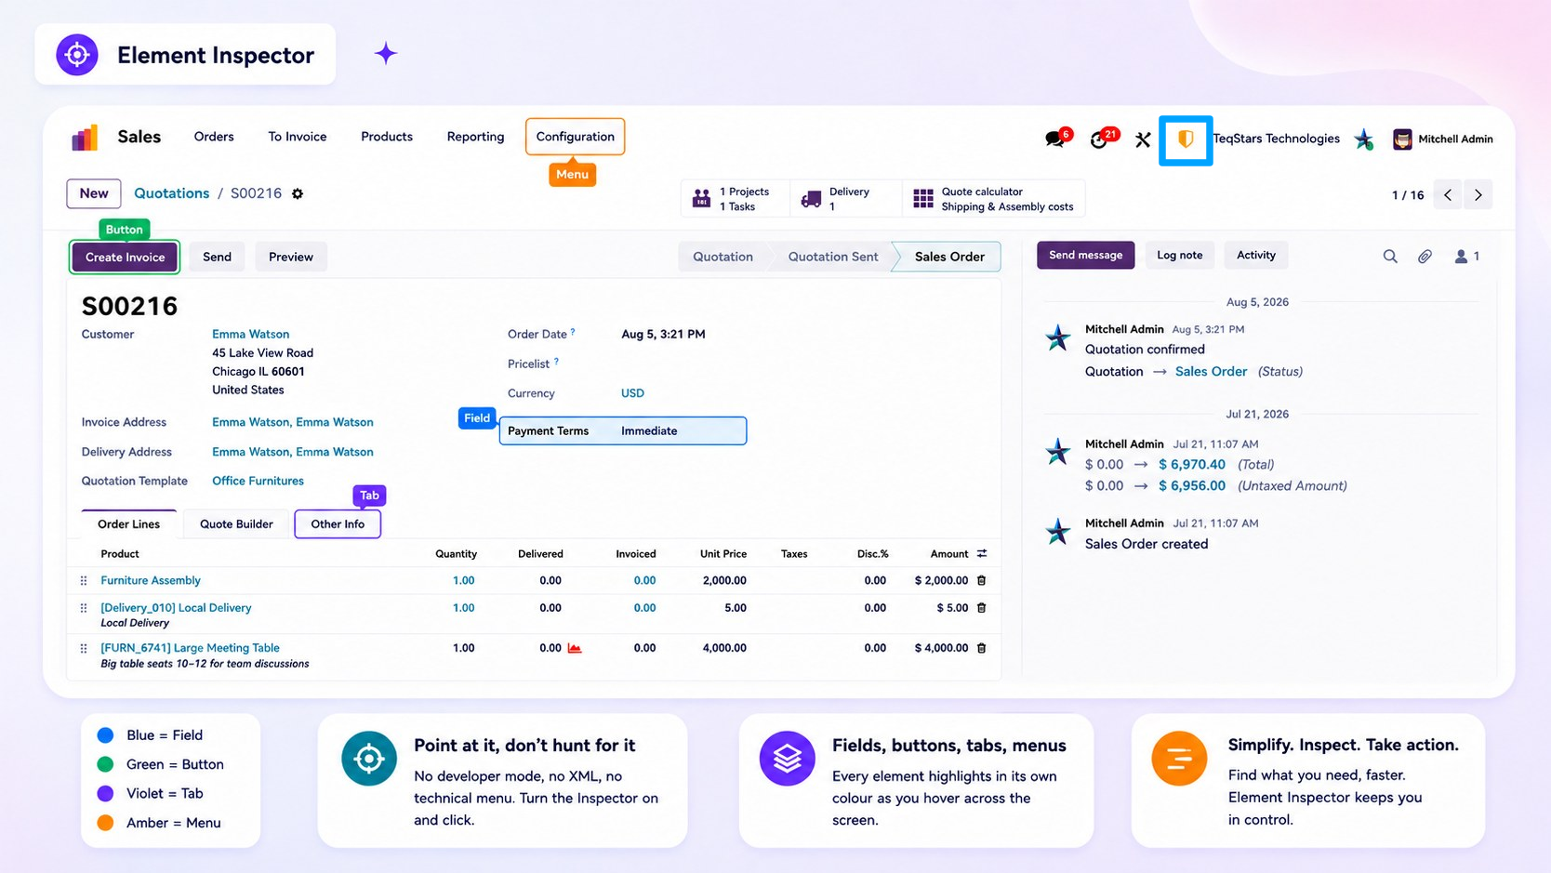Click the Projects and Tasks stat icon
This screenshot has width=1551, height=873.
click(702, 198)
